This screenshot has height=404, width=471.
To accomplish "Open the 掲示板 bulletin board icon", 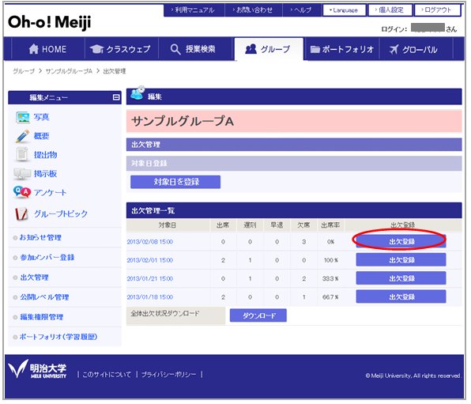I will (x=22, y=174).
